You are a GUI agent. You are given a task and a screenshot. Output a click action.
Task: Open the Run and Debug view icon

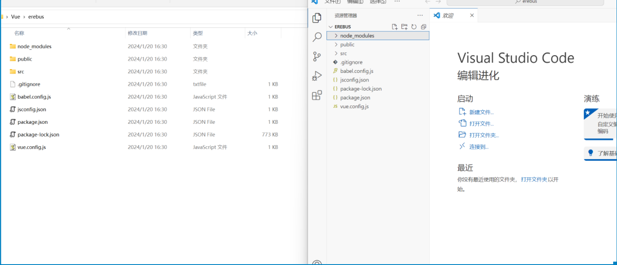[x=317, y=76]
